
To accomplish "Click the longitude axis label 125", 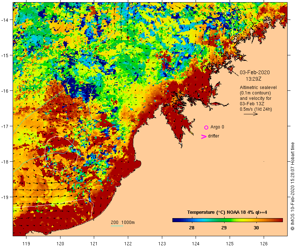I will pyautogui.click(x=230, y=243).
